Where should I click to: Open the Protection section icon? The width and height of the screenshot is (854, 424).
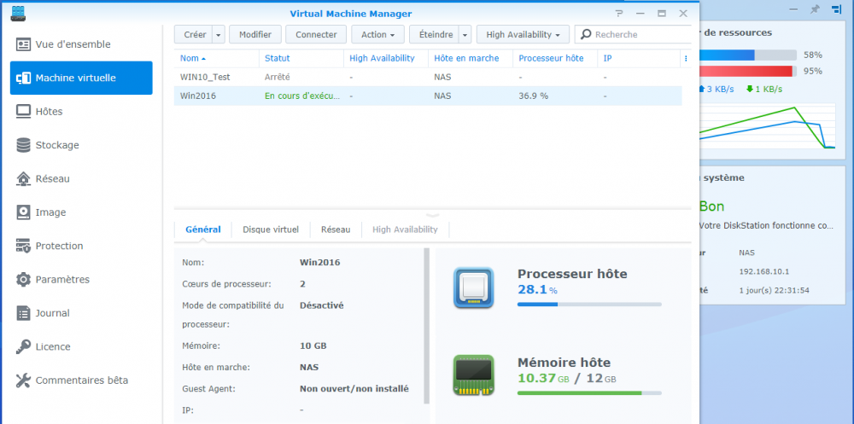pos(23,246)
